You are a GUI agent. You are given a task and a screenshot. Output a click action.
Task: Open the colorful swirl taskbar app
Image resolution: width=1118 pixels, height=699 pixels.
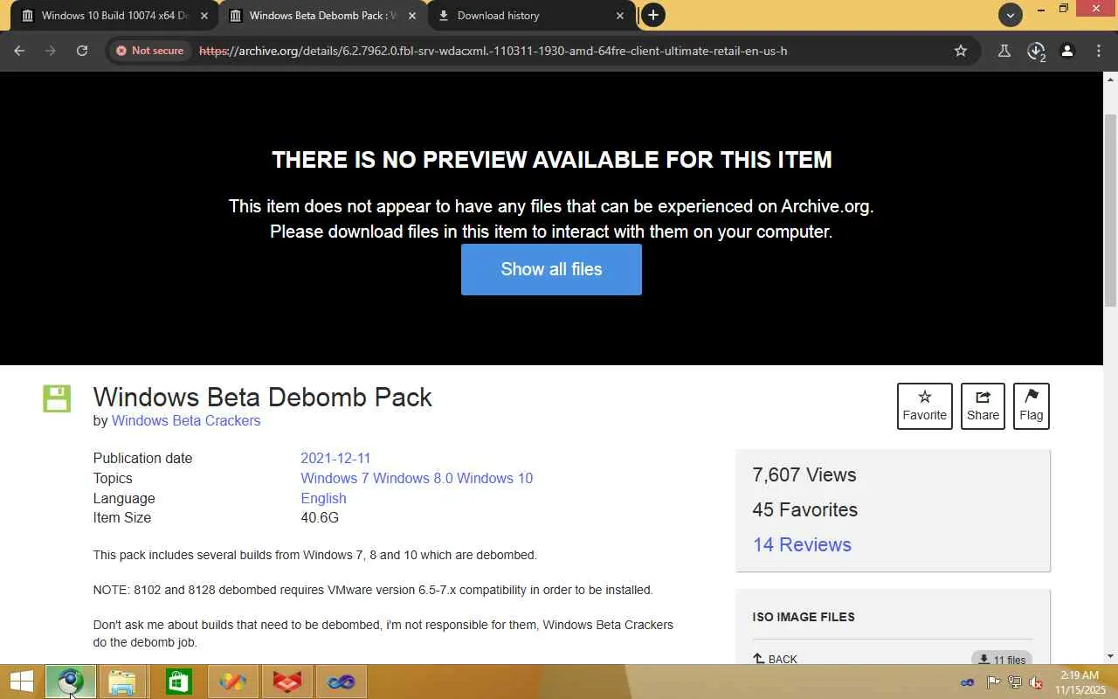click(x=232, y=682)
